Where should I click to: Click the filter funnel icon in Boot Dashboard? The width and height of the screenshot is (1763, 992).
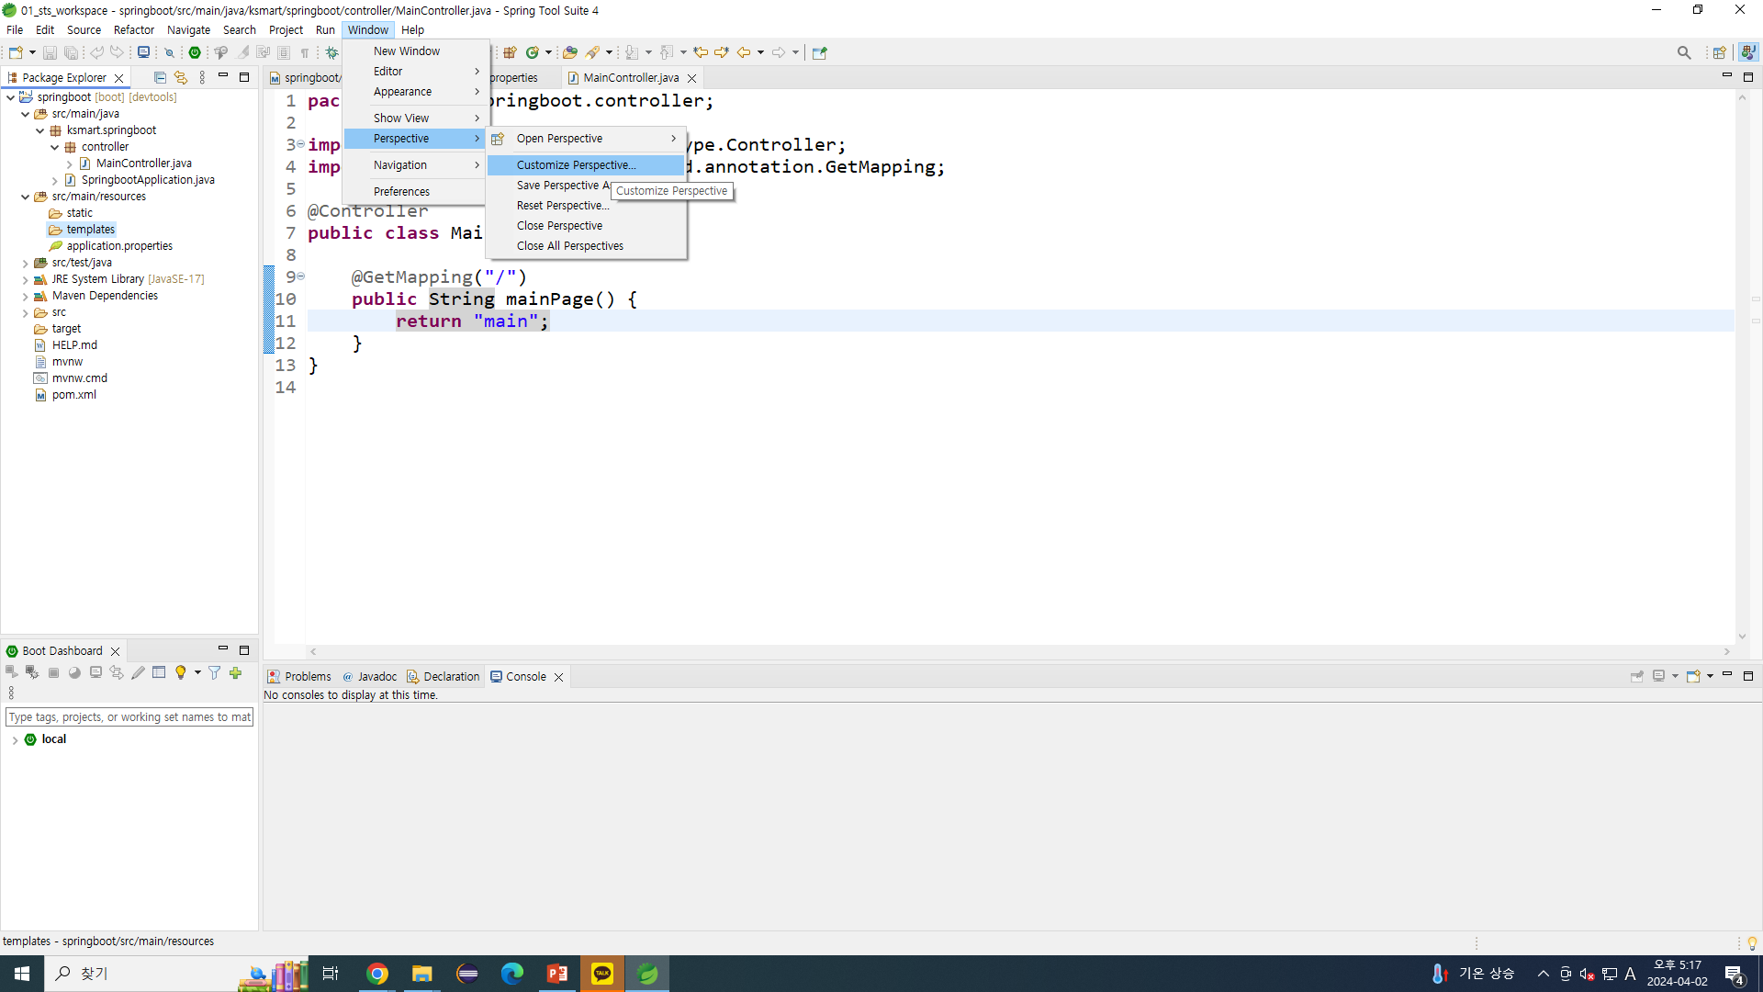coord(214,672)
